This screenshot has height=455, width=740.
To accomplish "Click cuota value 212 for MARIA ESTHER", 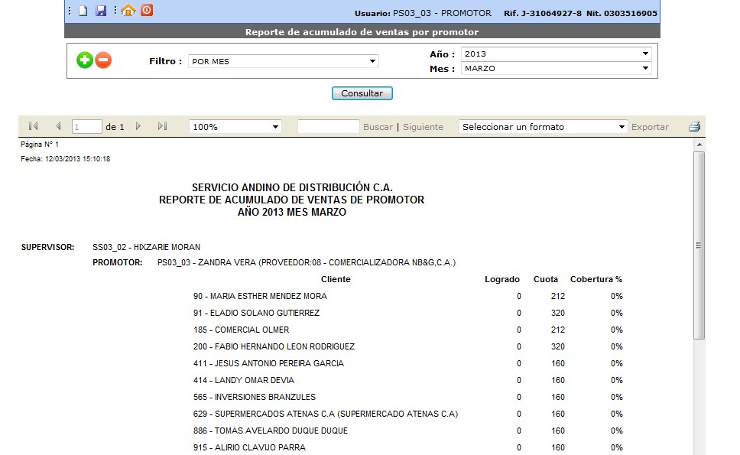I will (x=558, y=297).
